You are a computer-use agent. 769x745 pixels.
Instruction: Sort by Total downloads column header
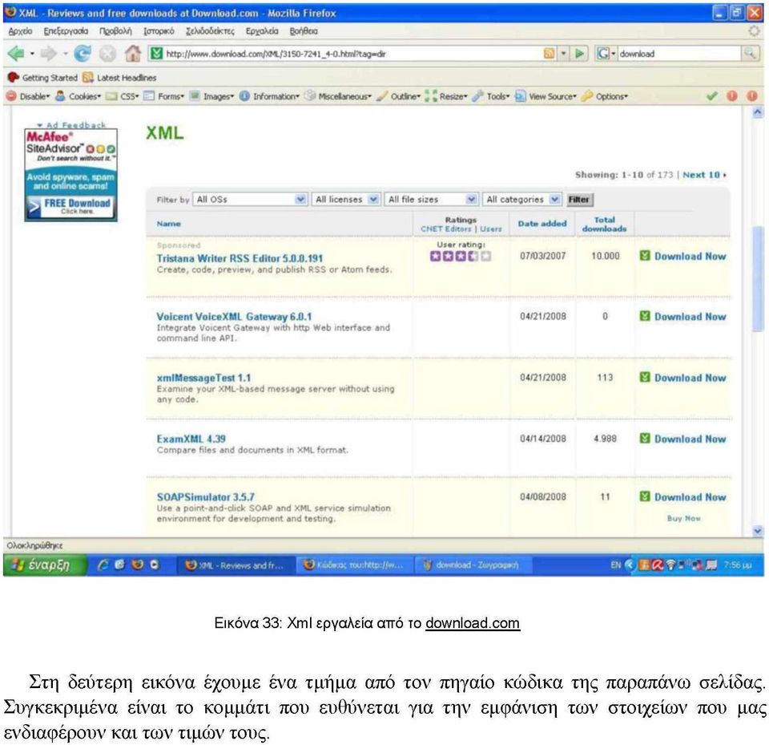click(604, 224)
